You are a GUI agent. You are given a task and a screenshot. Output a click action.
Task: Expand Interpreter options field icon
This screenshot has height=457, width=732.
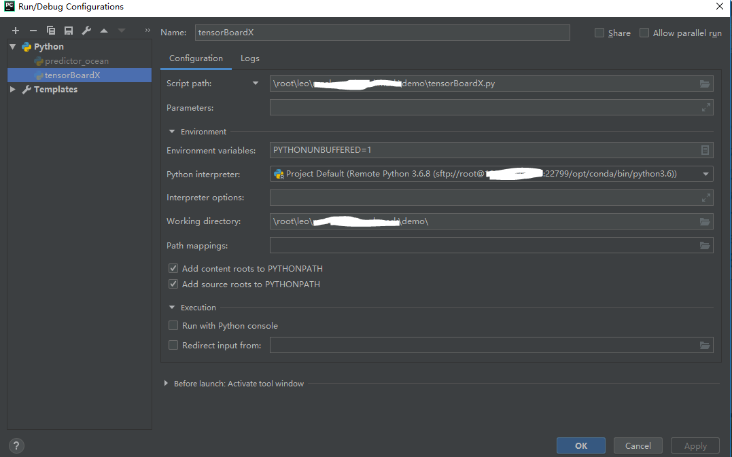(706, 198)
